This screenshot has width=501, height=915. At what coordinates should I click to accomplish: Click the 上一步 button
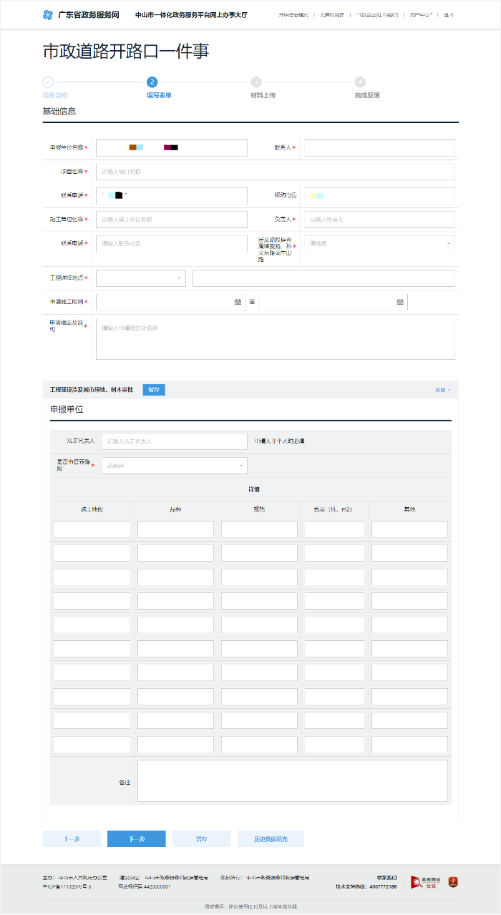(72, 839)
